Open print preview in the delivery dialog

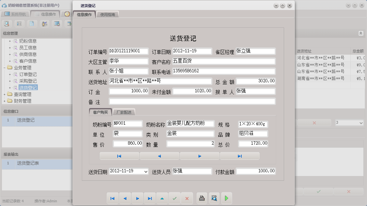(214, 198)
